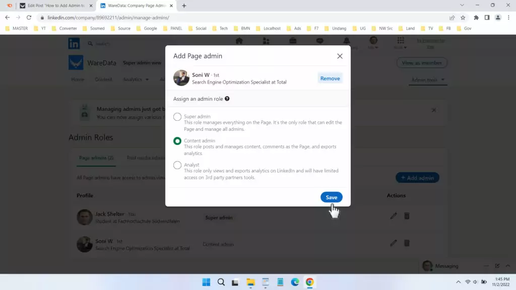Open the NW Src bookmark folder

pos(382,28)
